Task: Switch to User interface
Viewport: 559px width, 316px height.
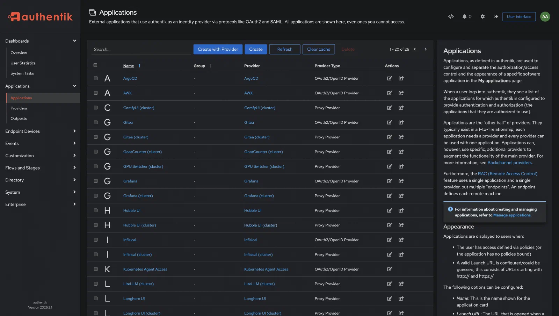Action: [x=519, y=16]
